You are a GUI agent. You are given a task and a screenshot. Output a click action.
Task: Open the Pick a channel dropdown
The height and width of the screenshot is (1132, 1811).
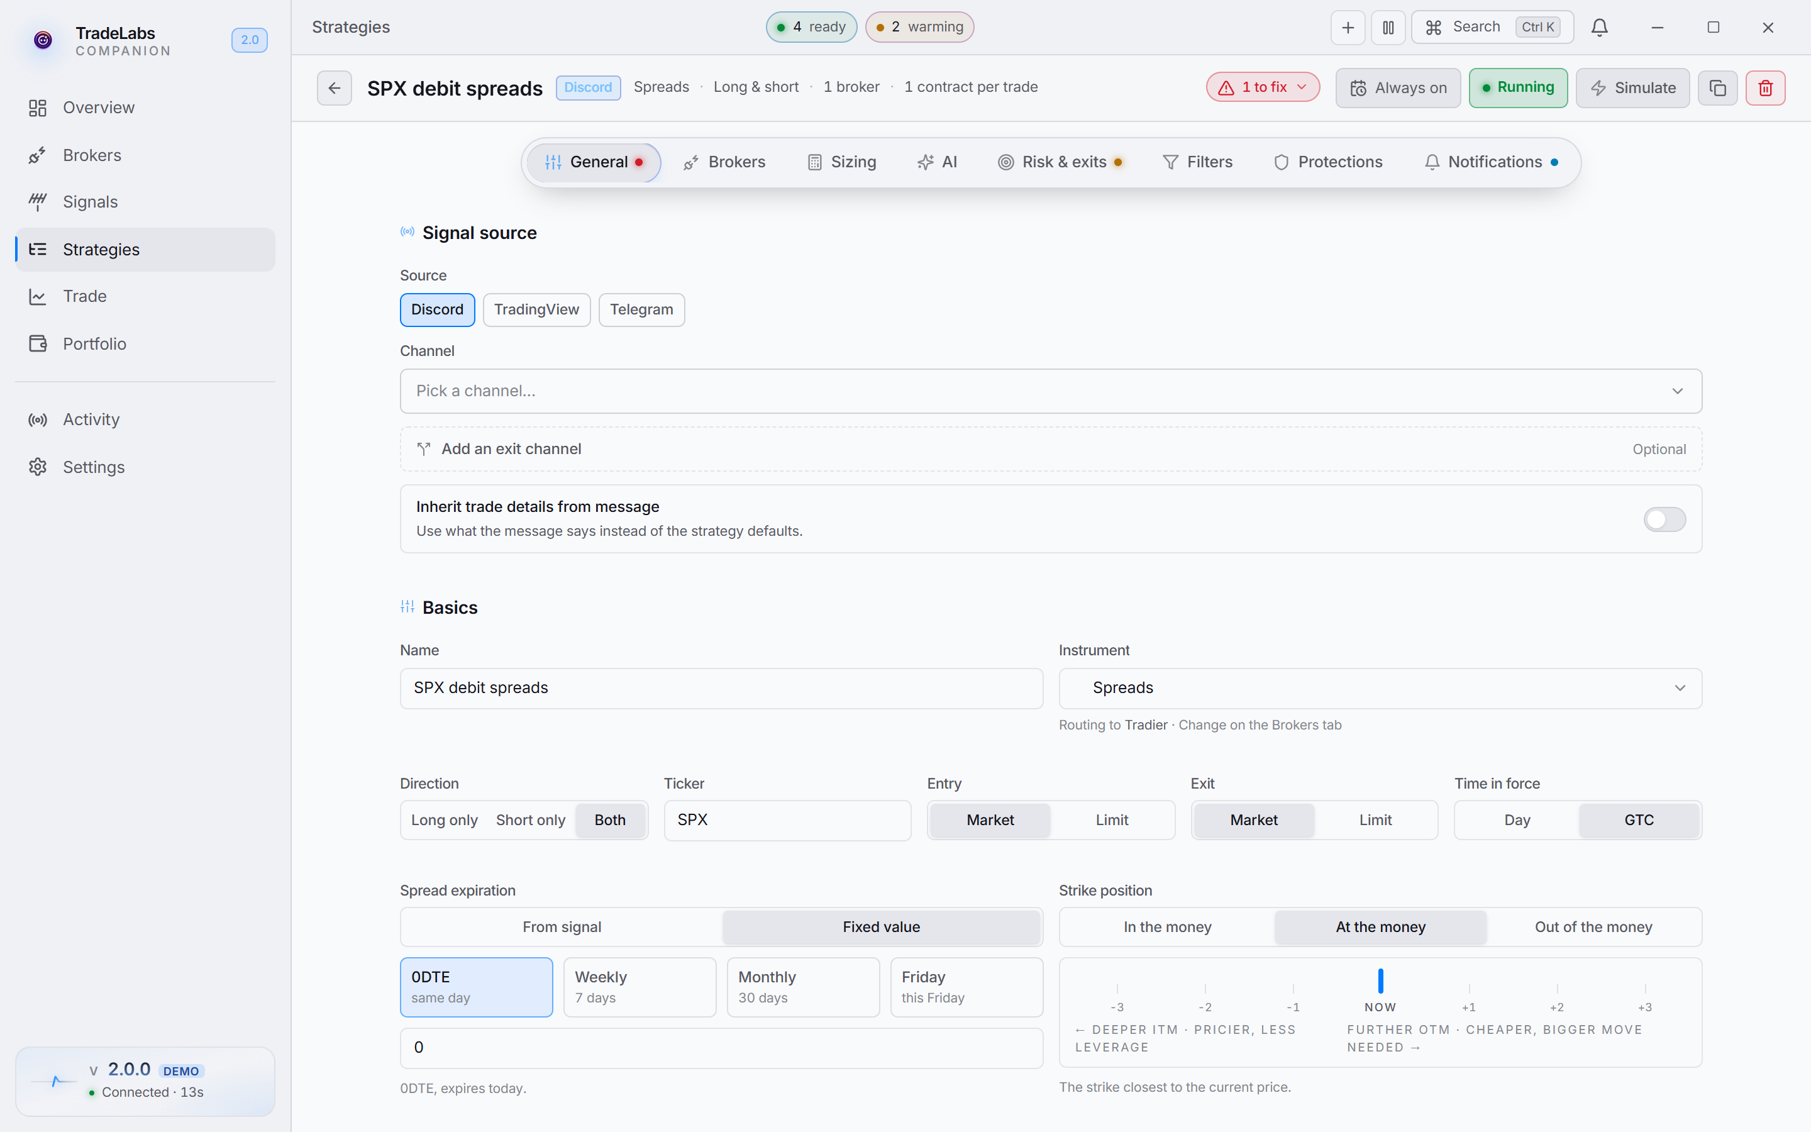[1051, 391]
